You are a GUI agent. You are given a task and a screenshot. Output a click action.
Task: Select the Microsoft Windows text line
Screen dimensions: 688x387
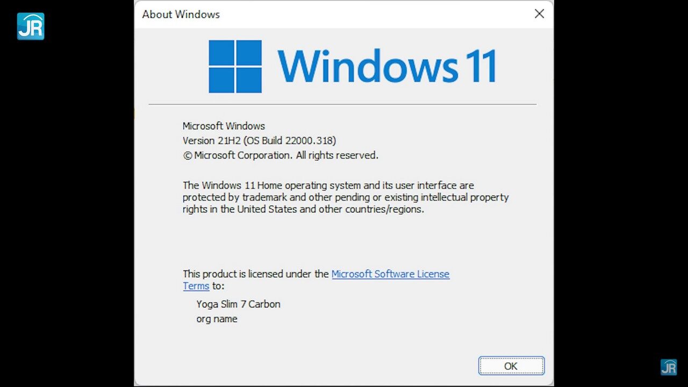coord(224,126)
